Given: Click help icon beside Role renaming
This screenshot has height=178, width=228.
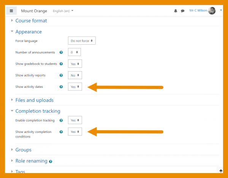Looking at the screenshot, I should tap(51, 161).
